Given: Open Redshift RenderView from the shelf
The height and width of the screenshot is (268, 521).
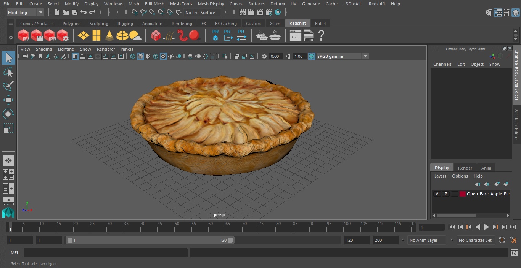Looking at the screenshot, I should [x=23, y=36].
